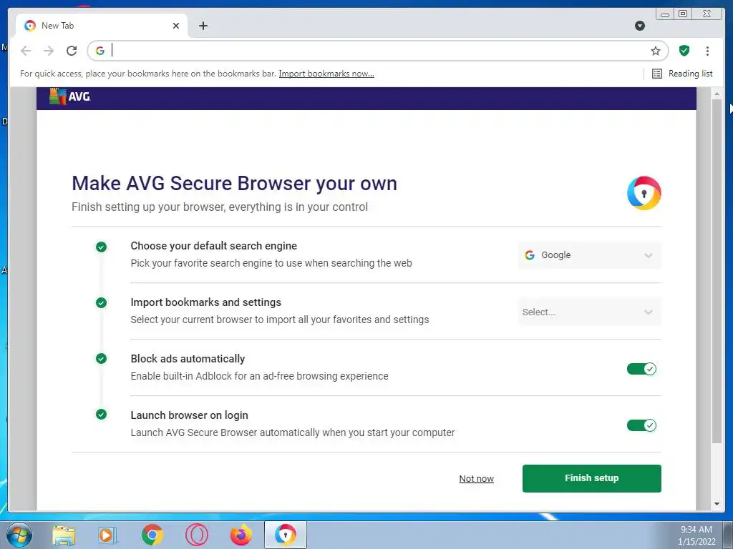Click the AVG logo in the page header
The width and height of the screenshot is (733, 549).
click(x=69, y=97)
